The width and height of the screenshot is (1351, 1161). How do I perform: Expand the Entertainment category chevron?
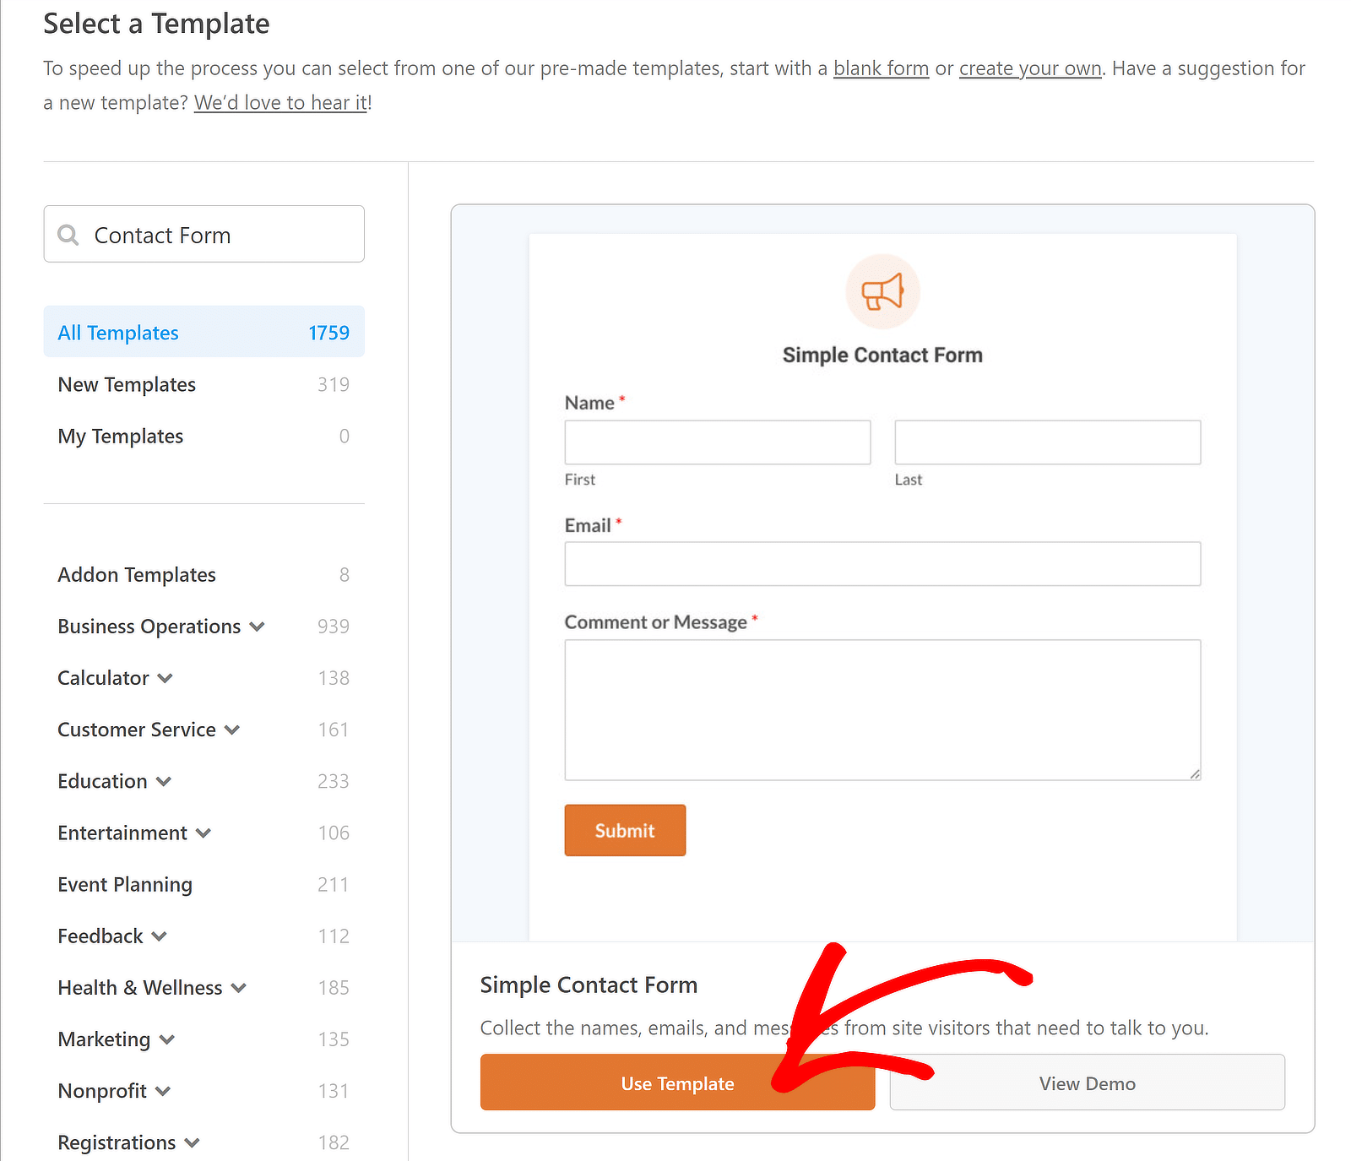(x=203, y=833)
